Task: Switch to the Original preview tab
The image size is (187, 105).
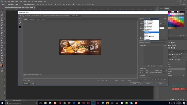Action: 25,19
